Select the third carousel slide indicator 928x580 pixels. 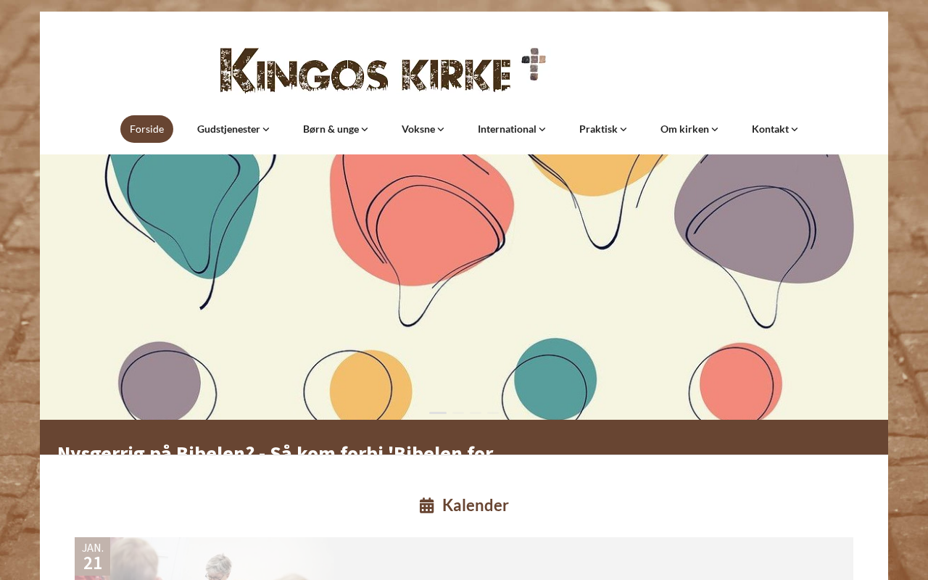point(476,413)
